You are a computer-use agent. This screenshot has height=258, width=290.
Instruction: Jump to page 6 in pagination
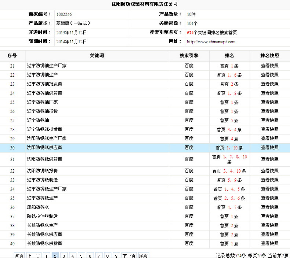90,255
